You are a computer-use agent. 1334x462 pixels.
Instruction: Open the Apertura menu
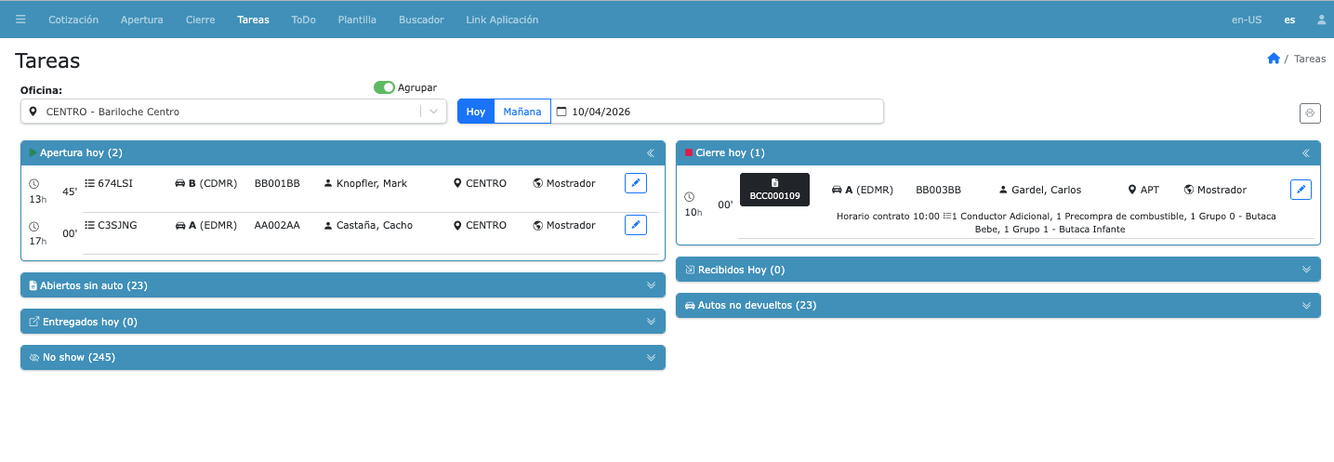coord(142,20)
